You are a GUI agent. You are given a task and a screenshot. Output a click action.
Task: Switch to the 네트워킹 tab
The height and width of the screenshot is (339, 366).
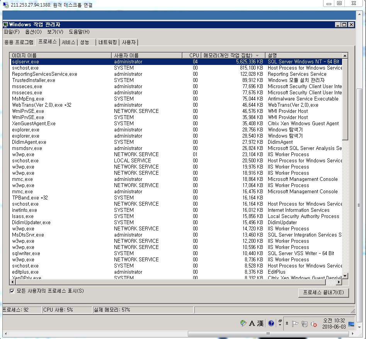point(107,42)
